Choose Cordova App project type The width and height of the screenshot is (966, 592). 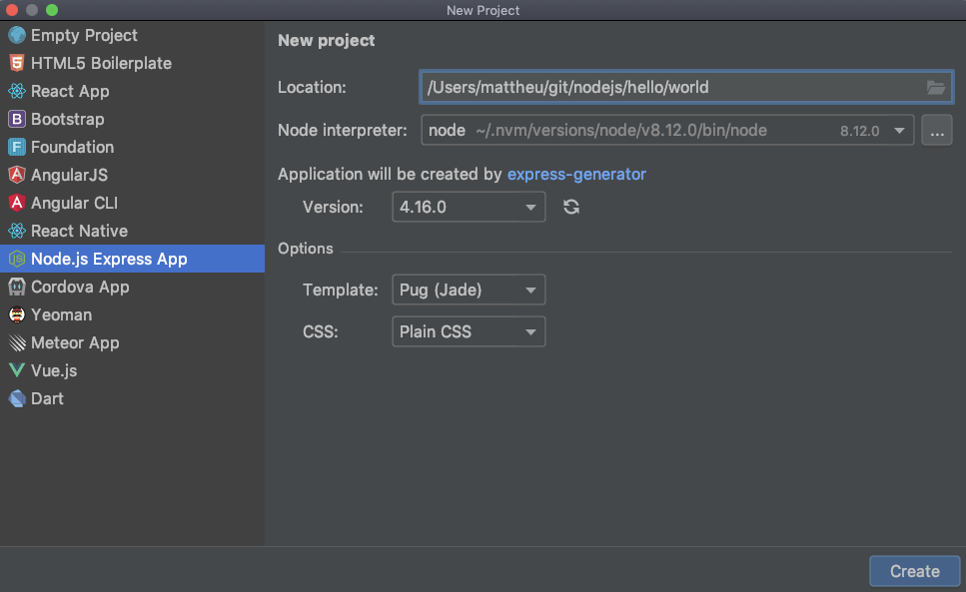point(133,287)
